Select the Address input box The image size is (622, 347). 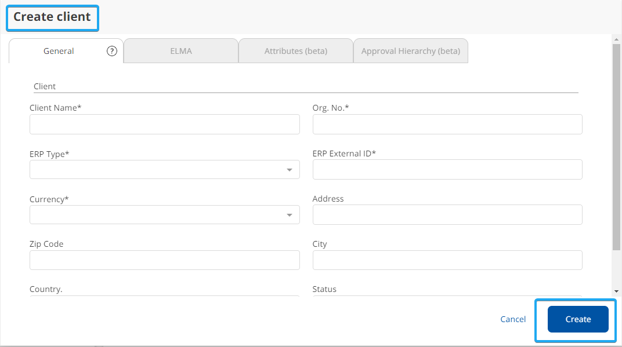(x=447, y=214)
